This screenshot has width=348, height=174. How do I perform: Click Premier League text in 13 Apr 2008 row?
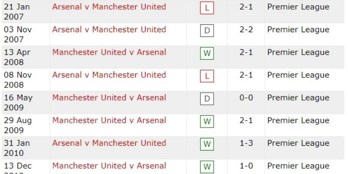[x=298, y=52]
